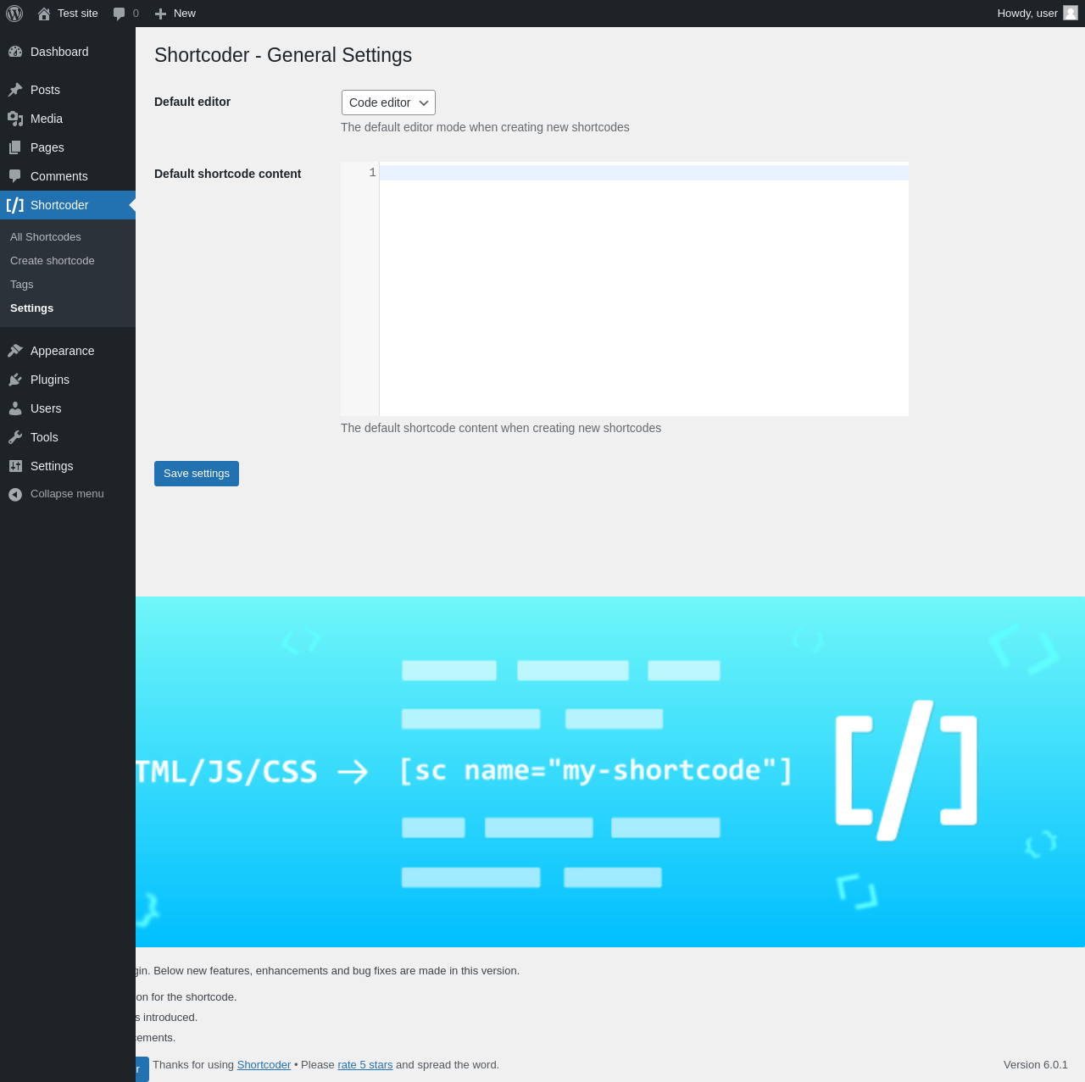Click line number 1 in the editor gutter

pos(372,173)
